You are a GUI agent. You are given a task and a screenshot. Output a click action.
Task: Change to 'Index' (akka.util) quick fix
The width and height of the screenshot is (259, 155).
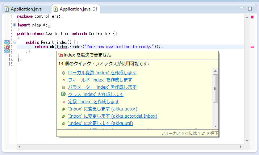pyautogui.click(x=100, y=123)
